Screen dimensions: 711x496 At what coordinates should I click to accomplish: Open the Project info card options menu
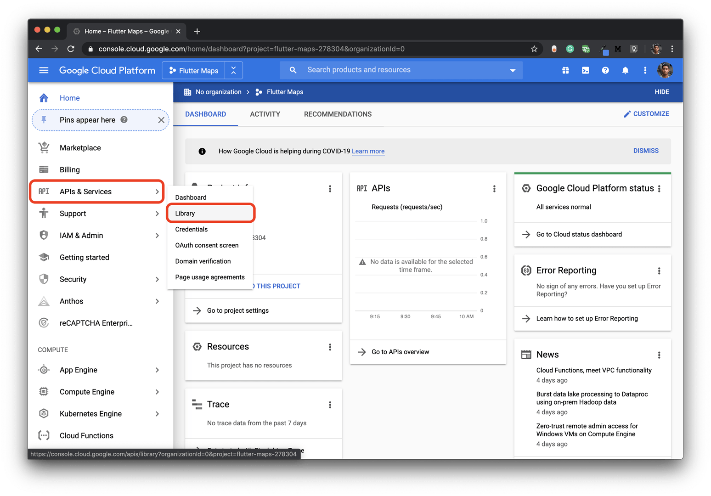[x=330, y=189]
